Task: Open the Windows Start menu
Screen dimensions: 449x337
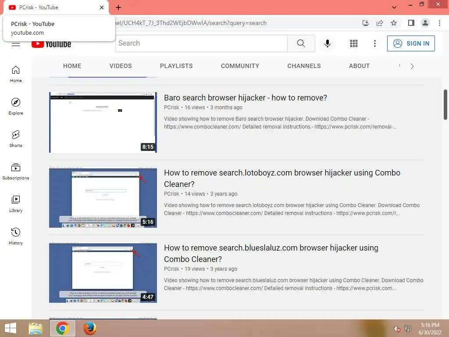Action: click(11, 328)
